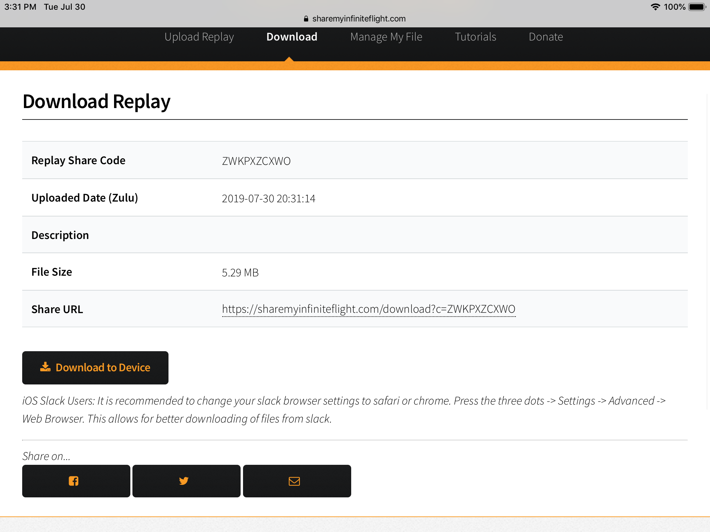Screen dimensions: 710x532
Task: Go to Manage My File page
Action: [x=386, y=37]
